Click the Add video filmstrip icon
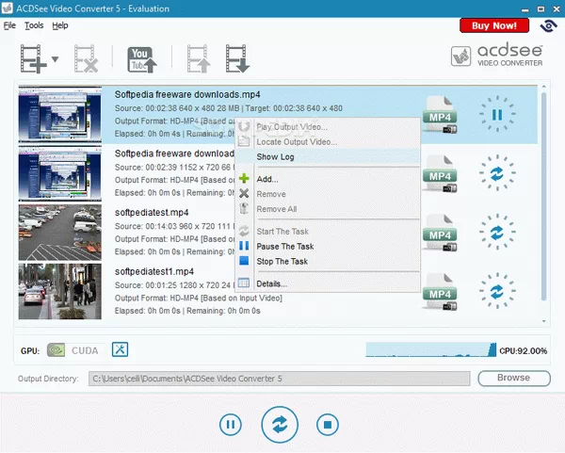The image size is (565, 453). (x=33, y=58)
